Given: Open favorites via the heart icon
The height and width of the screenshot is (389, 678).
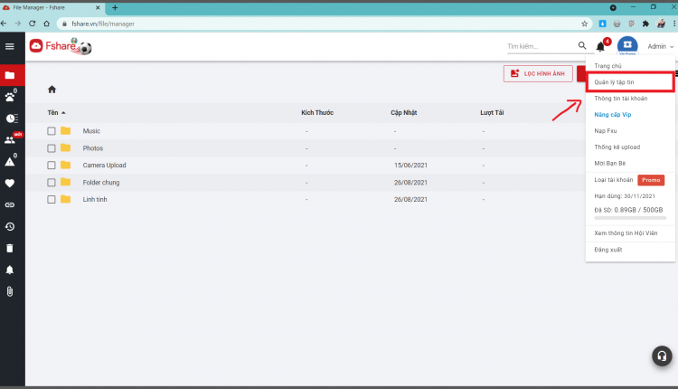Looking at the screenshot, I should pyautogui.click(x=10, y=184).
